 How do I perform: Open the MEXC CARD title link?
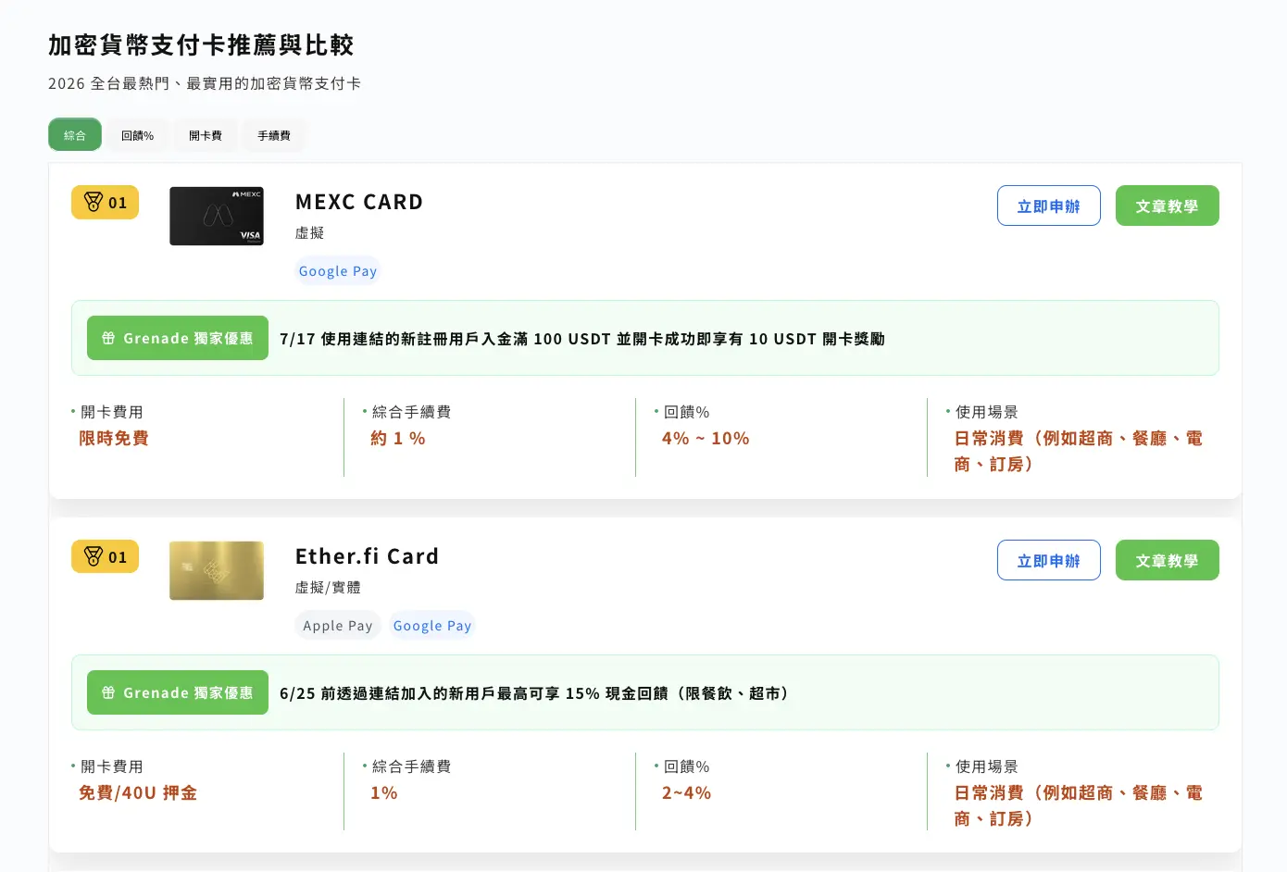pos(359,202)
